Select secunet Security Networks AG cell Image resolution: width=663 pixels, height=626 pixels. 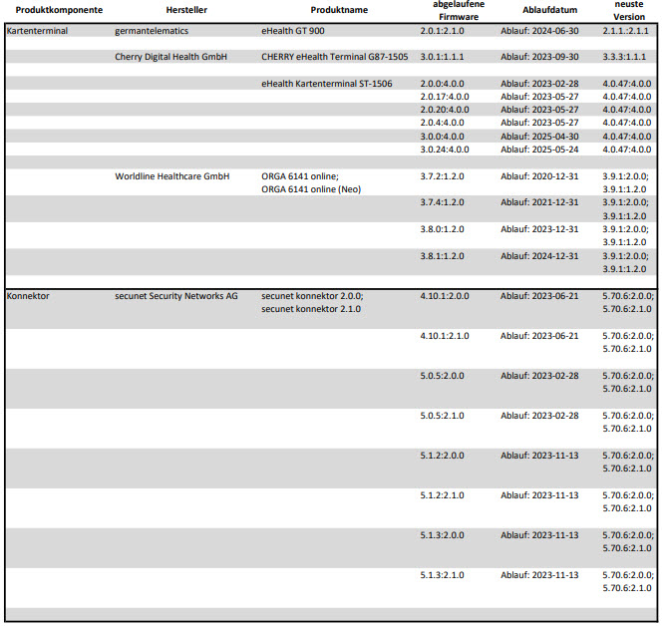(x=176, y=296)
